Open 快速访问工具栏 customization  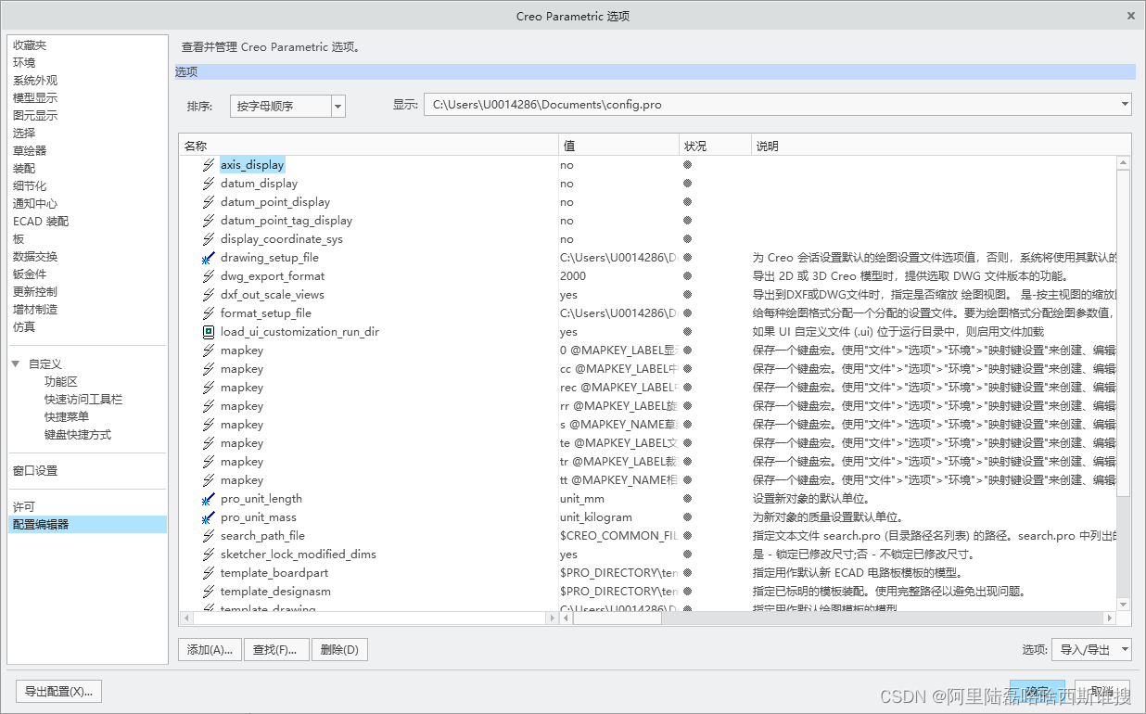83,400
